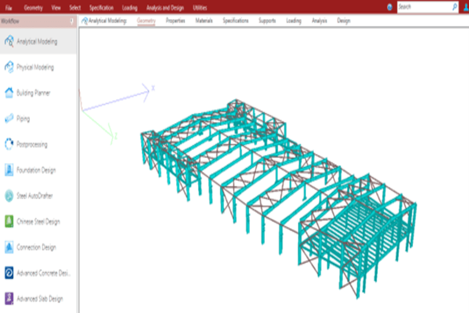The height and width of the screenshot is (313, 469).
Task: Open the Building Planner workflow
Action: click(x=33, y=93)
